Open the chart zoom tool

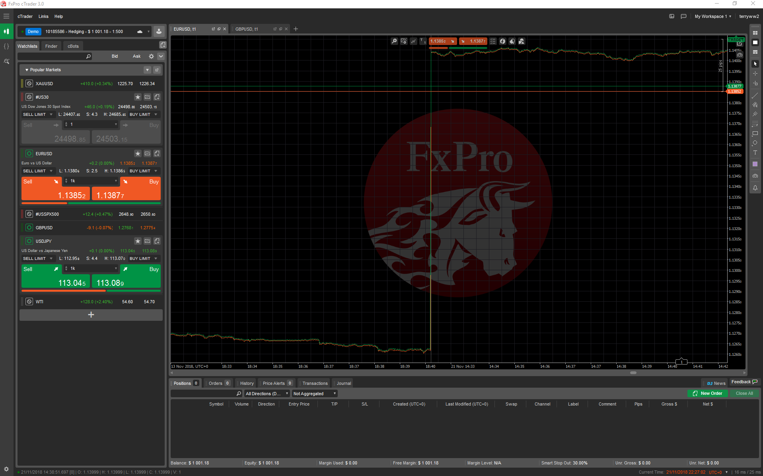394,41
